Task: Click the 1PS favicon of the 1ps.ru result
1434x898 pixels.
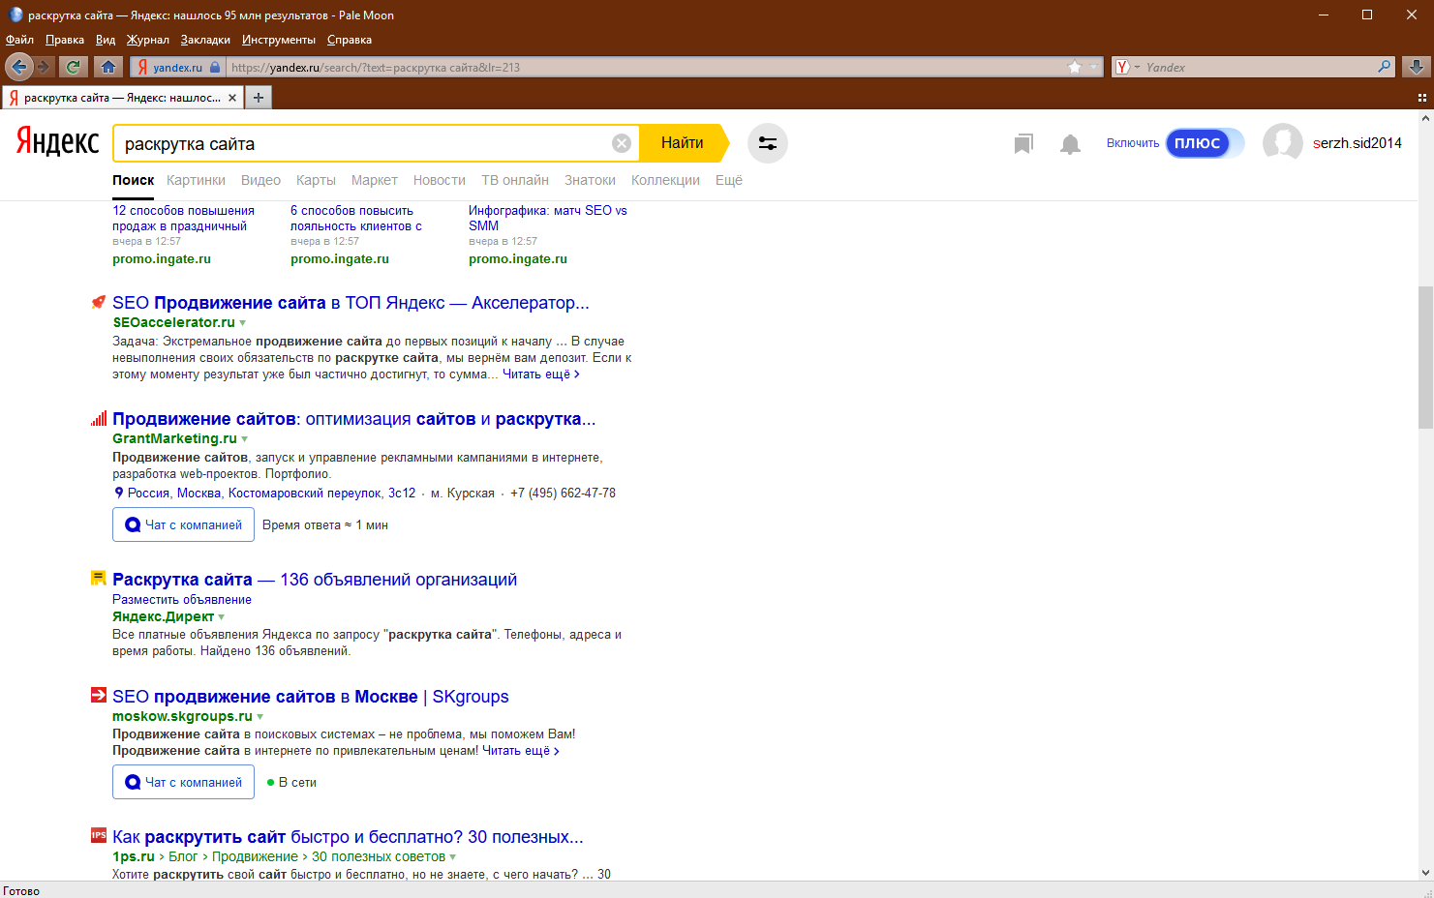Action: [x=98, y=835]
